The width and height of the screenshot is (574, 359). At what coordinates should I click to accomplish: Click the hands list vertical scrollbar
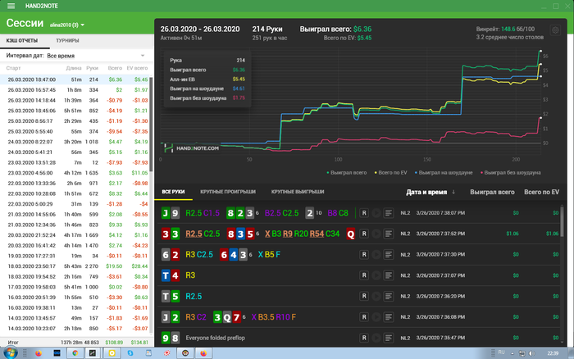563,221
